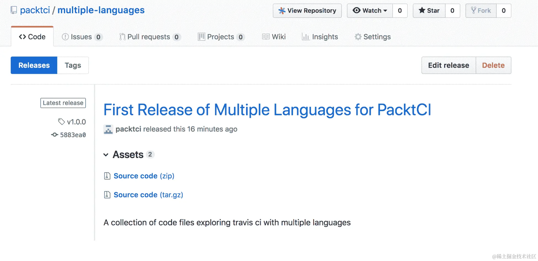Open the Settings tab

[x=372, y=37]
